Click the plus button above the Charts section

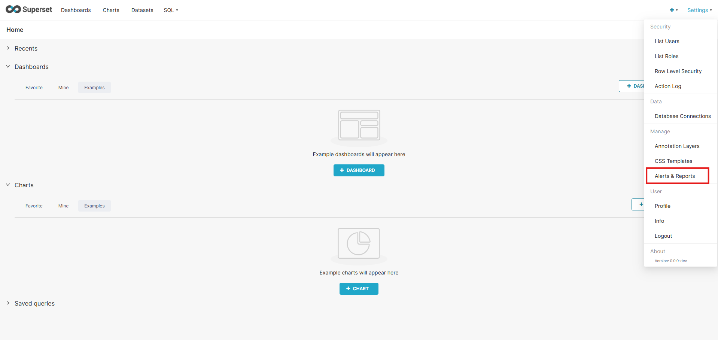point(641,204)
